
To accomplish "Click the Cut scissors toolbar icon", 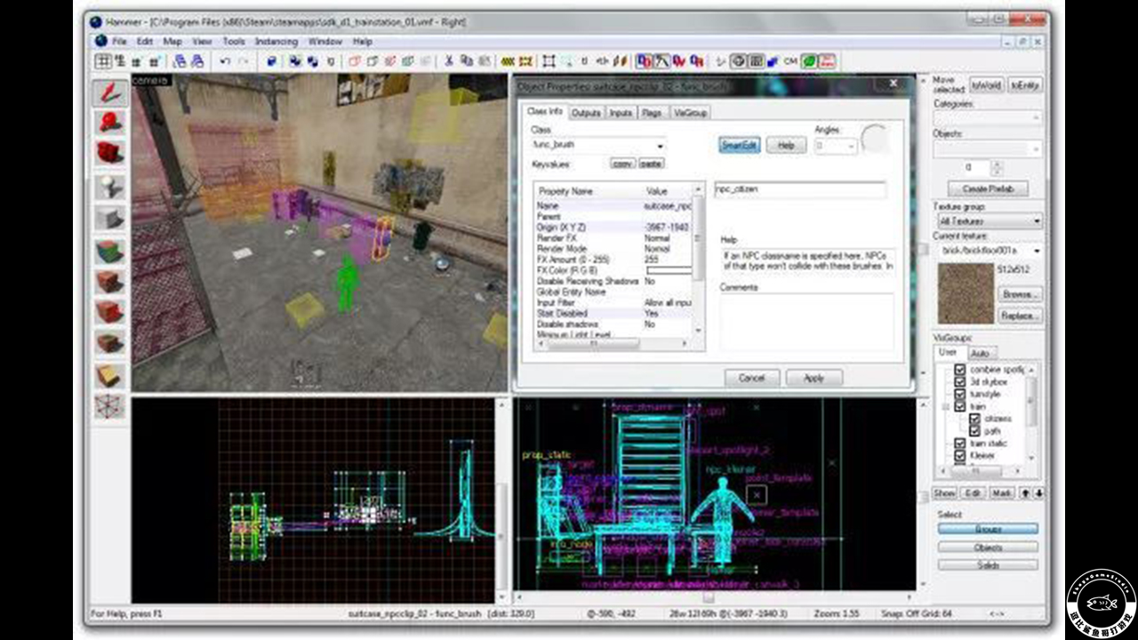I will (449, 61).
